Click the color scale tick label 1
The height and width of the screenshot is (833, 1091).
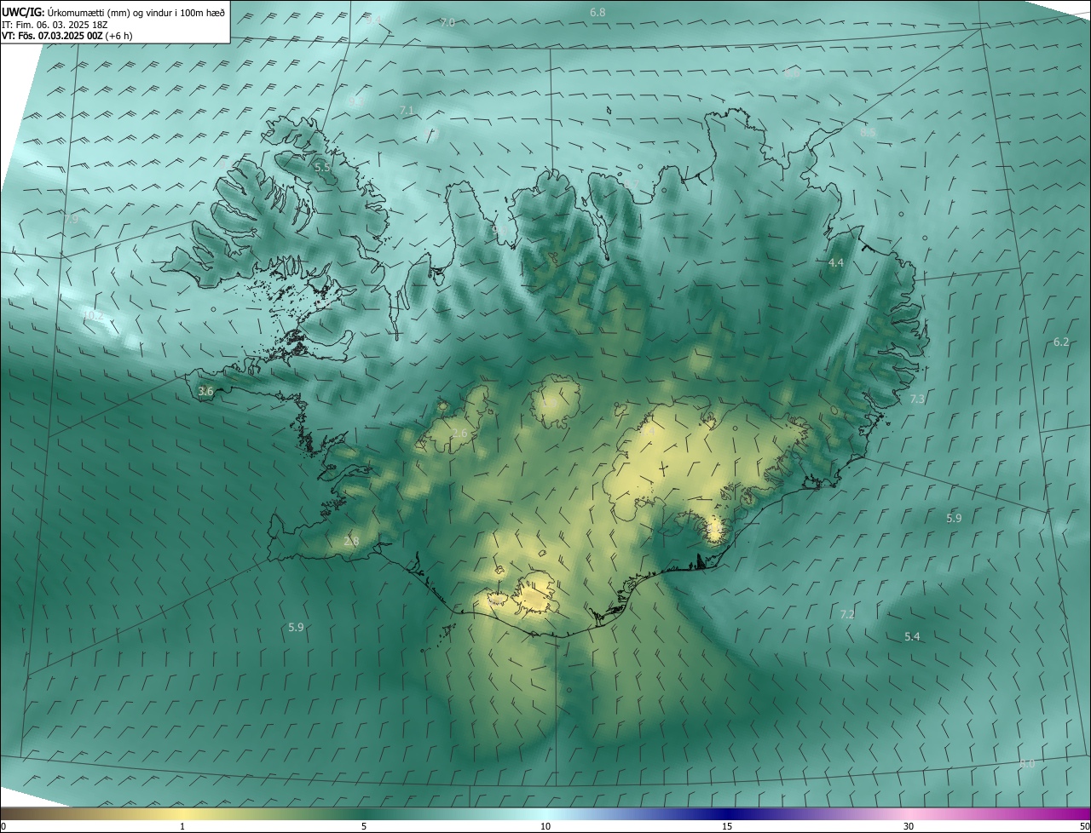click(182, 826)
